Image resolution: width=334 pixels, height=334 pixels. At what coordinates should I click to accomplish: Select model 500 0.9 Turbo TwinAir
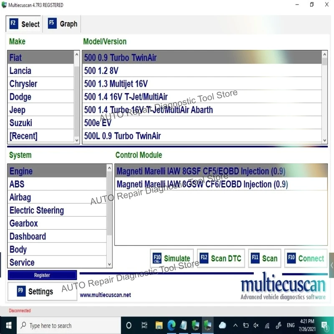202,58
